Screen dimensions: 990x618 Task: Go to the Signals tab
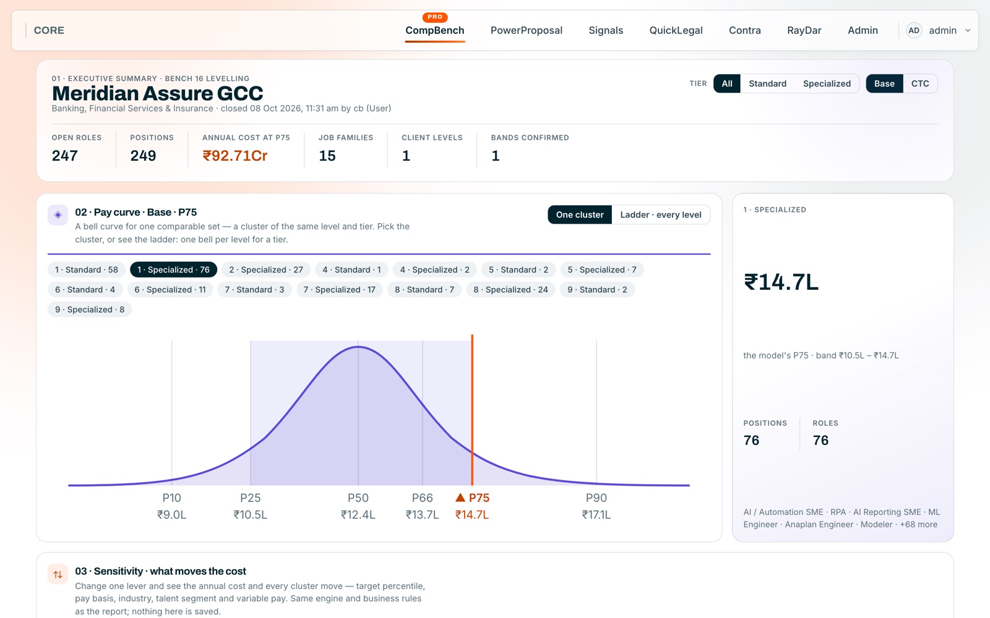point(606,30)
